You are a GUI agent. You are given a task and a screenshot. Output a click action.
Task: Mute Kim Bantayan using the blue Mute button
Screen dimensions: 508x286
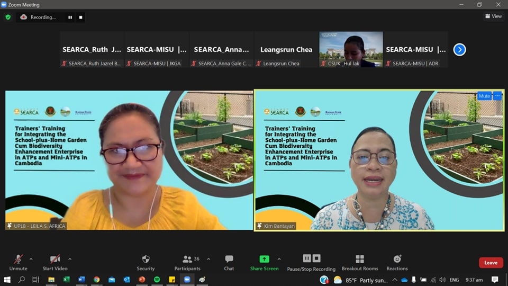(x=484, y=96)
